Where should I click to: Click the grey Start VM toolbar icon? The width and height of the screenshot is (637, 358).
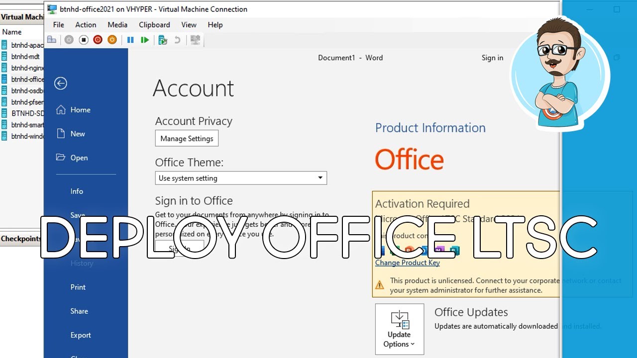pos(69,40)
